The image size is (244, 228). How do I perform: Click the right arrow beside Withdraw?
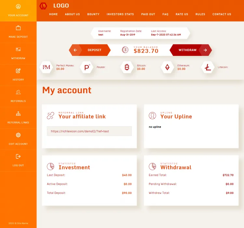pos(205,50)
